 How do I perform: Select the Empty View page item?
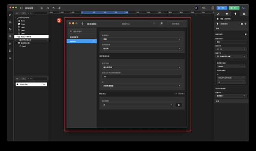pos(32,84)
